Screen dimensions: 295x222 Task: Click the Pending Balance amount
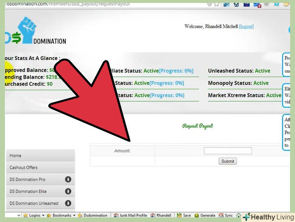tap(53, 77)
